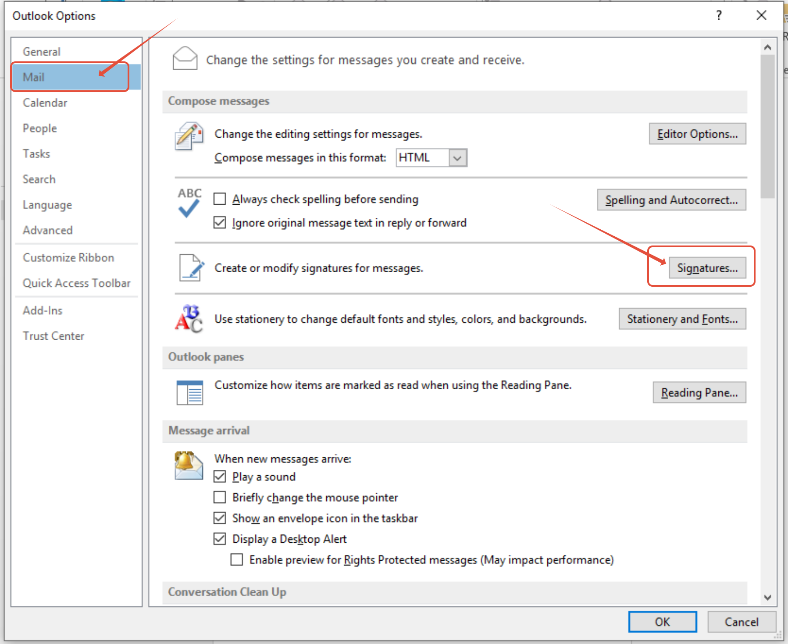788x644 pixels.
Task: Open the Search options category
Action: pyautogui.click(x=76, y=179)
